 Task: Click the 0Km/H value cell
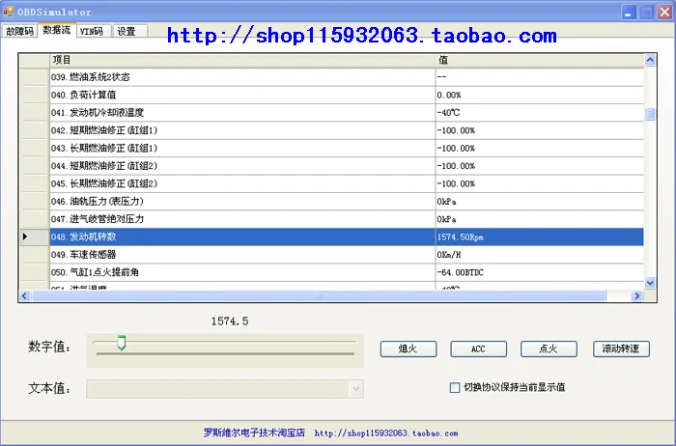click(540, 255)
